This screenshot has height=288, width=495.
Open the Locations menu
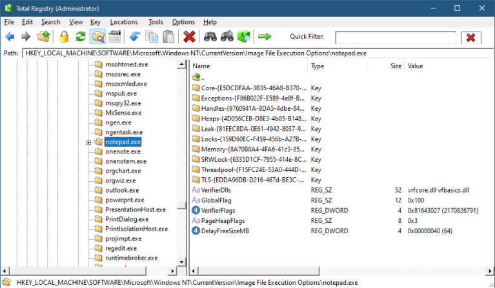click(x=124, y=22)
